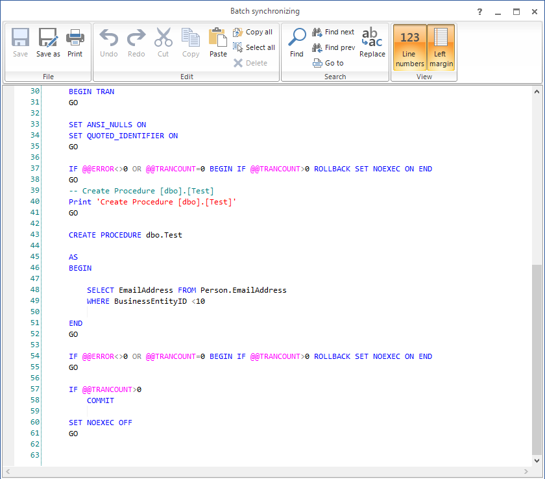This screenshot has width=545, height=479.
Task: Toggle Line numbers display
Action: (x=410, y=47)
